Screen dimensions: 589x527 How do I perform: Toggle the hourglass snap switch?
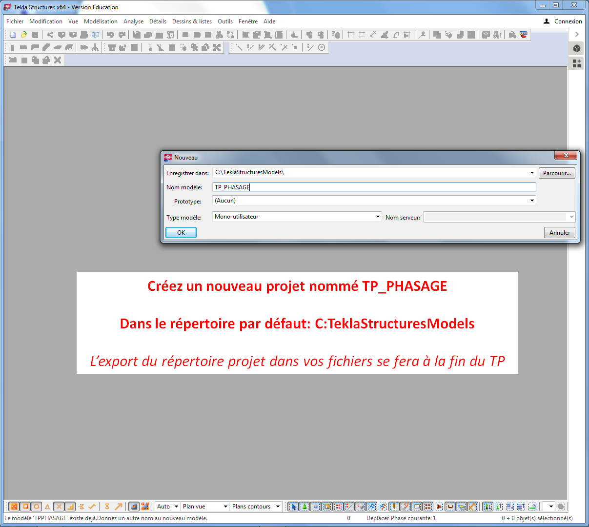point(107,507)
